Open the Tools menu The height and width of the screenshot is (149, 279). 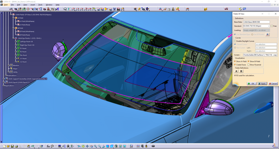[40, 5]
